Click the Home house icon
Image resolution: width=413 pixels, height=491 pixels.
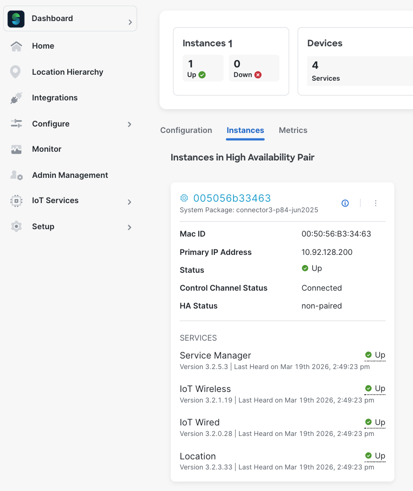tap(16, 46)
